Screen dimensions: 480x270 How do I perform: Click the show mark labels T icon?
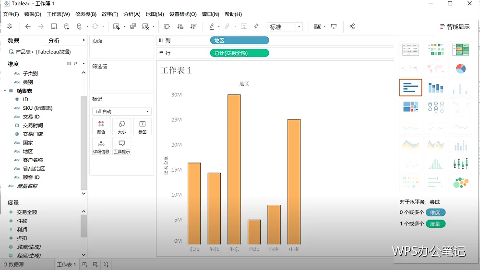click(x=244, y=26)
